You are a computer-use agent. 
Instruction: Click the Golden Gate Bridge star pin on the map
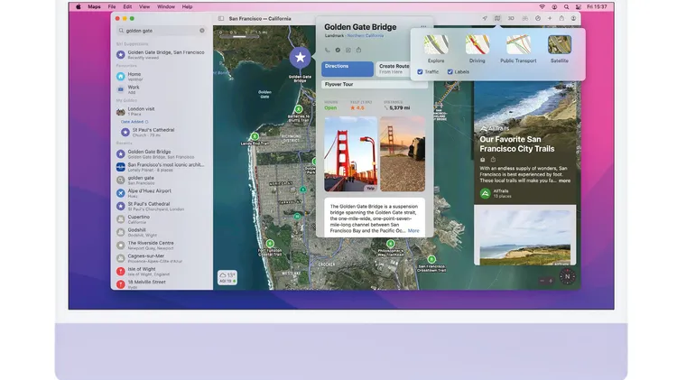click(300, 58)
